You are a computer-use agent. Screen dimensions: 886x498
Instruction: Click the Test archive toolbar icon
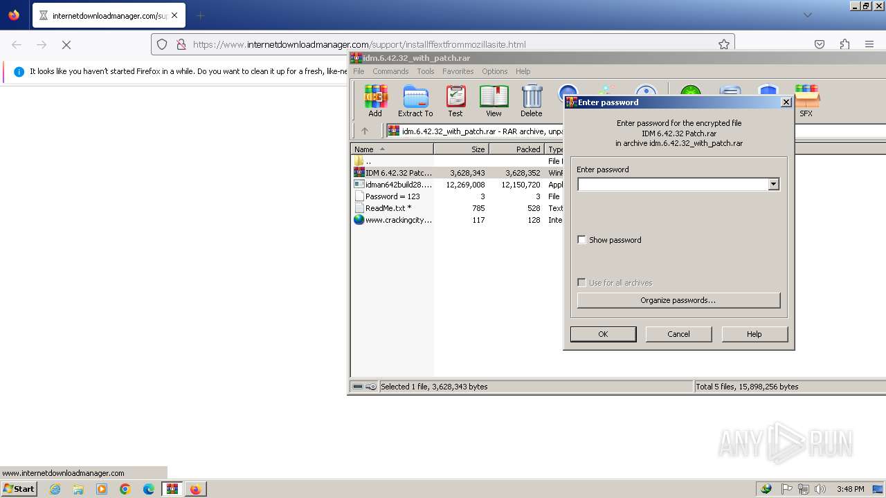tap(455, 101)
